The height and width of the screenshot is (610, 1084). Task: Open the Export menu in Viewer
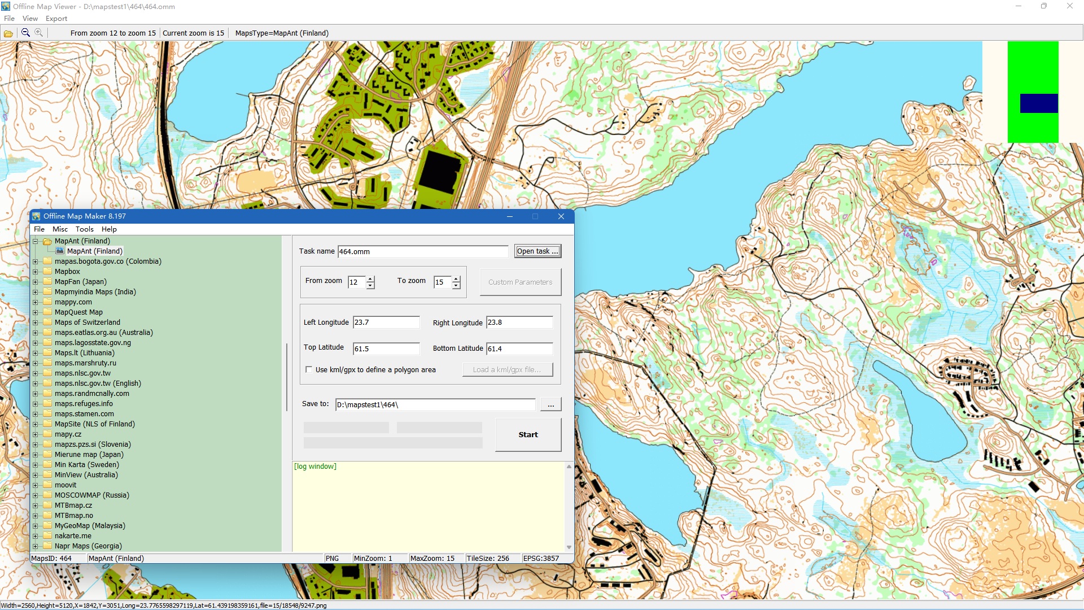click(56, 18)
